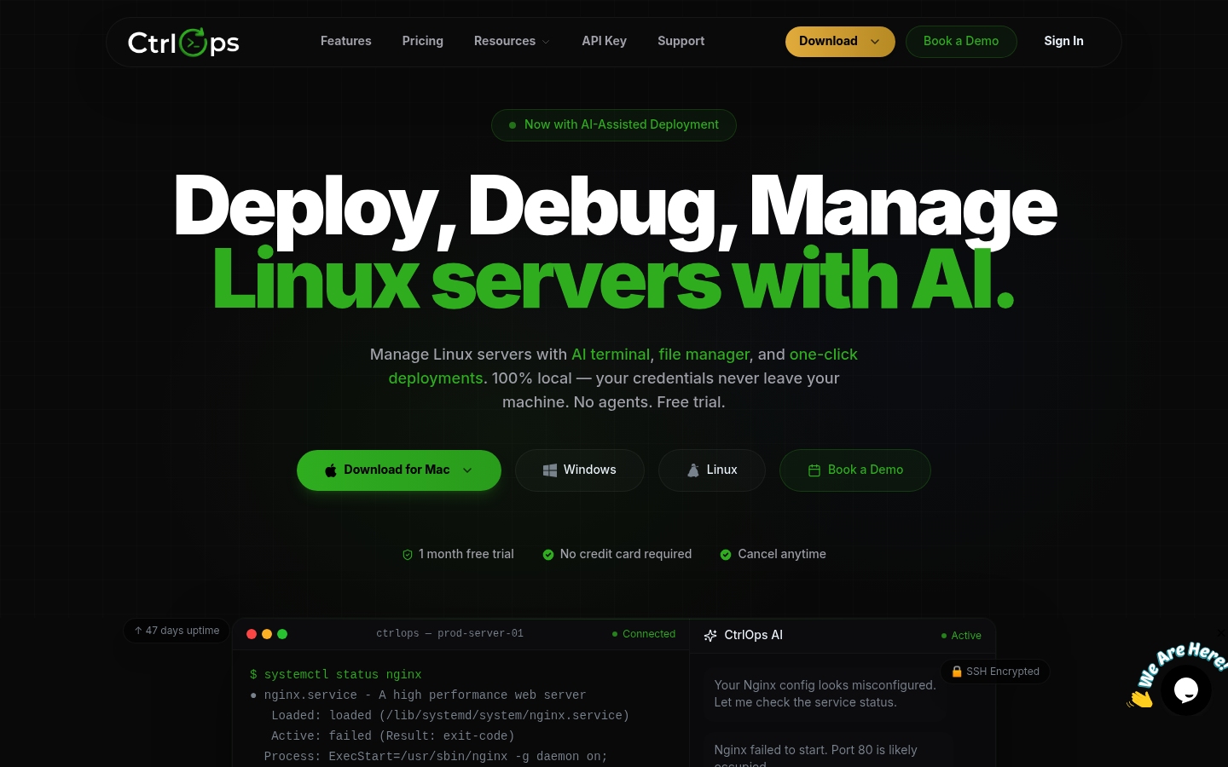Viewport: 1228px width, 767px height.
Task: Click the green terminal window dot
Action: coord(282,634)
